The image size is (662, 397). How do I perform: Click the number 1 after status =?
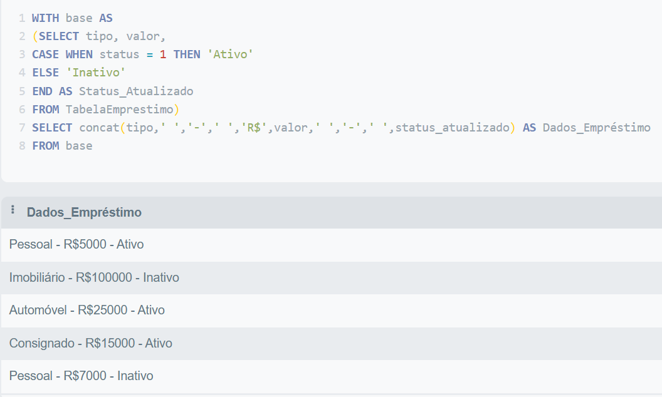point(163,54)
